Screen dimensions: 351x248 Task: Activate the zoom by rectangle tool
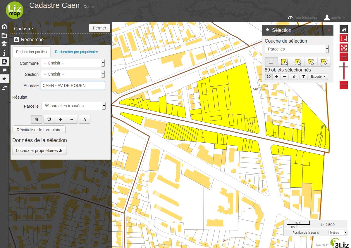click(344, 39)
